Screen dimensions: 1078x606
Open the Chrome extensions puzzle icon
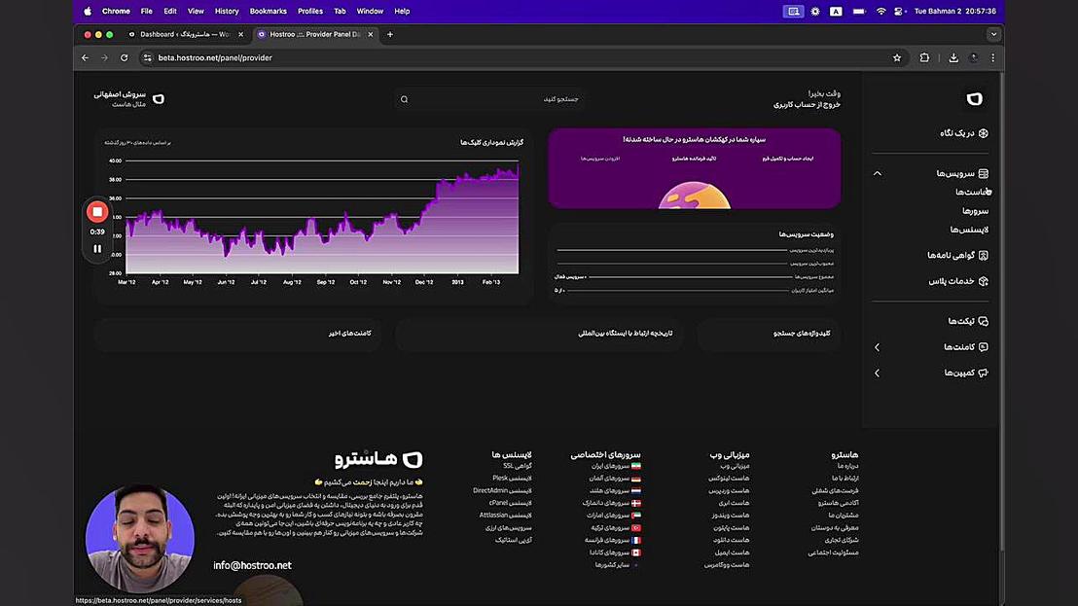click(924, 57)
